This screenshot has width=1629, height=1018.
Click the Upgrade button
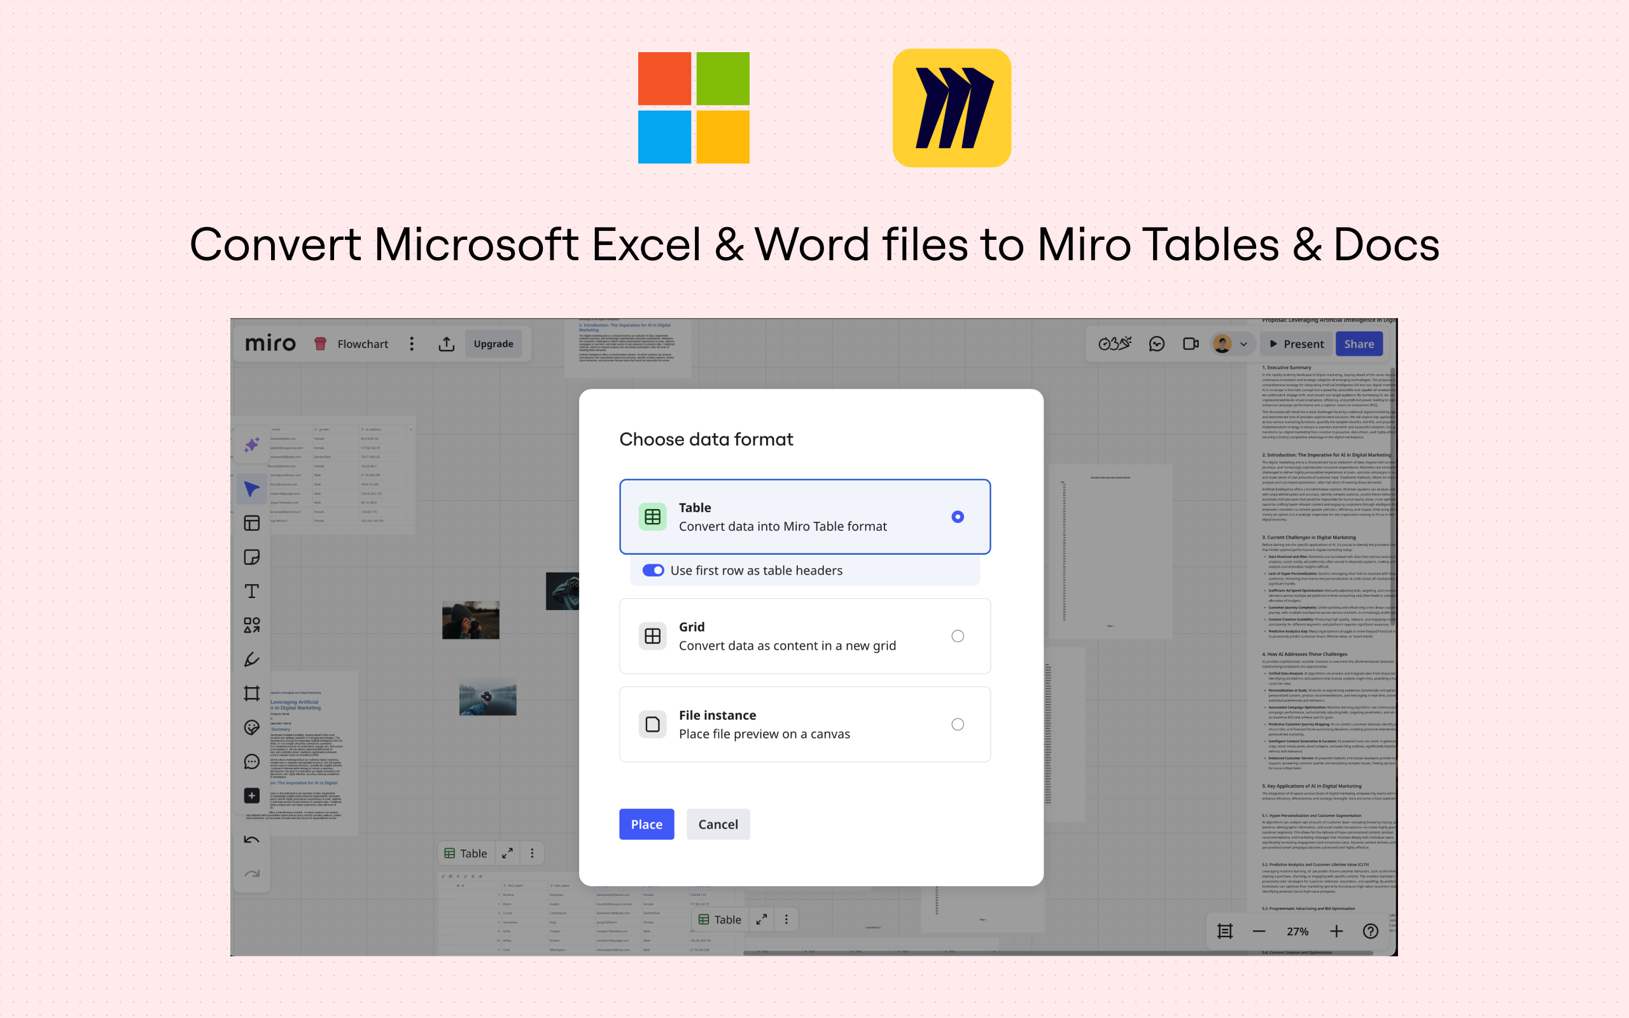[x=493, y=344]
